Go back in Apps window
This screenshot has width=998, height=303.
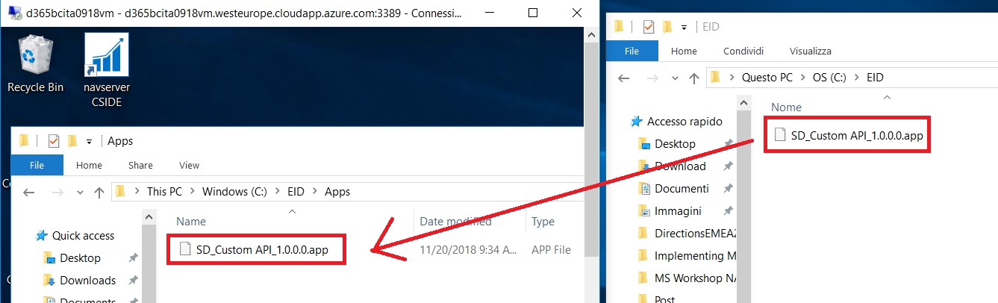[x=28, y=192]
